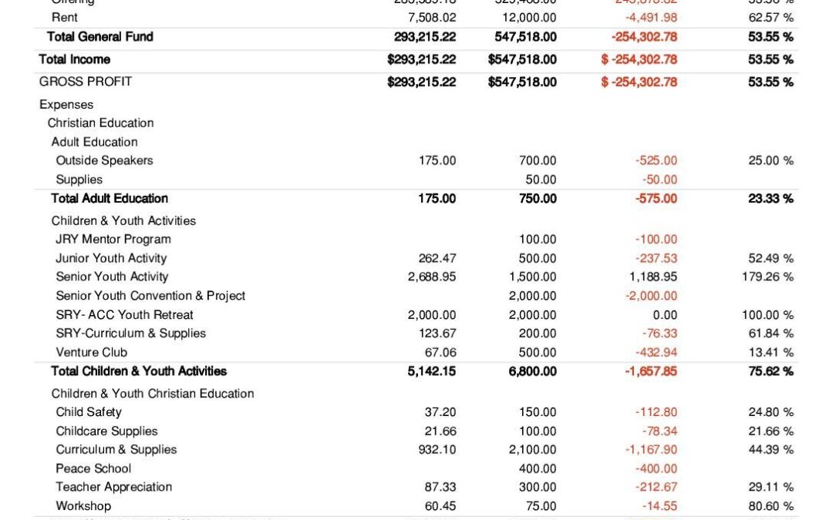
Task: Open the Outside Speakers line item
Action: coord(104,160)
